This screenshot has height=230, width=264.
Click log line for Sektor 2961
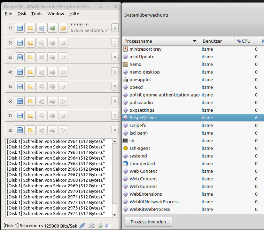56,142
